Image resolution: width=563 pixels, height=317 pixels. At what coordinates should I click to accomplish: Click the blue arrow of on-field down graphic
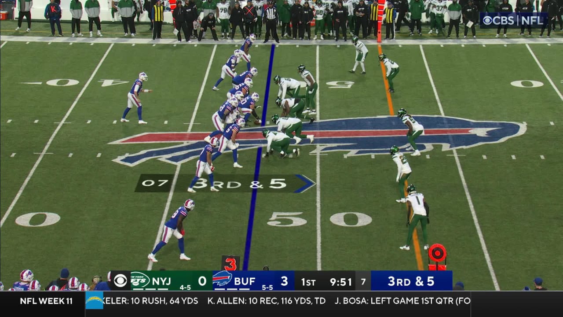tap(304, 184)
